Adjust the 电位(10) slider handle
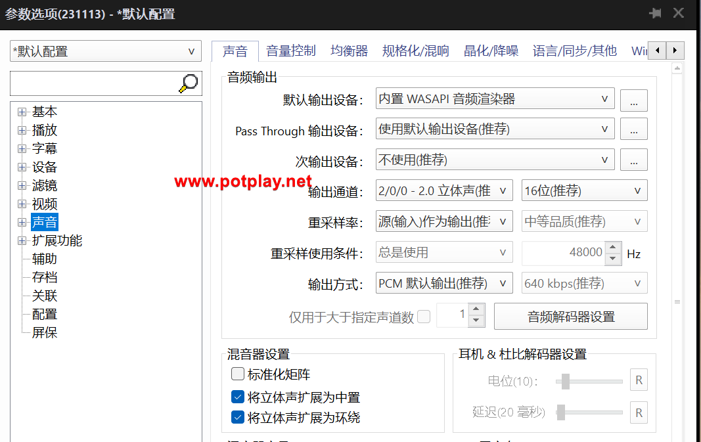Screen dimensions: 701x442 566,382
